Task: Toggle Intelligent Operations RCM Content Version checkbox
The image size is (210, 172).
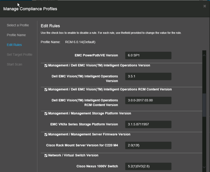Action: pyautogui.click(x=46, y=90)
